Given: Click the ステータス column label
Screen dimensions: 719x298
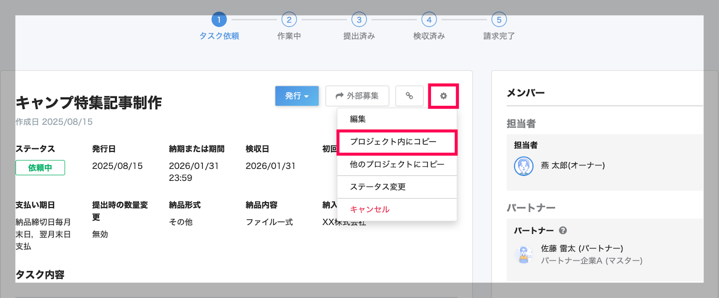Looking at the screenshot, I should pyautogui.click(x=35, y=149).
